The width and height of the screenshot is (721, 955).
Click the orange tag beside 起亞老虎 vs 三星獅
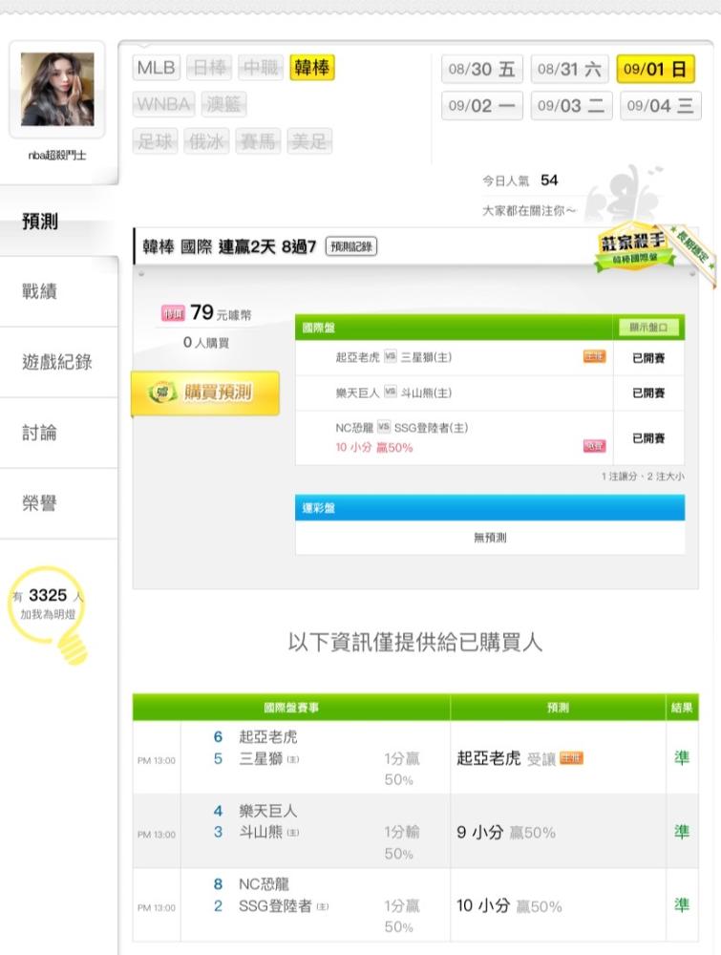(x=594, y=356)
